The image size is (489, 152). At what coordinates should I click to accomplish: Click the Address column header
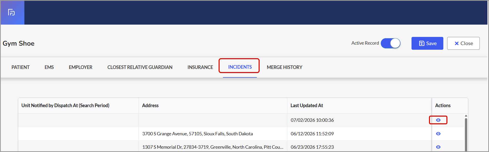click(x=150, y=105)
